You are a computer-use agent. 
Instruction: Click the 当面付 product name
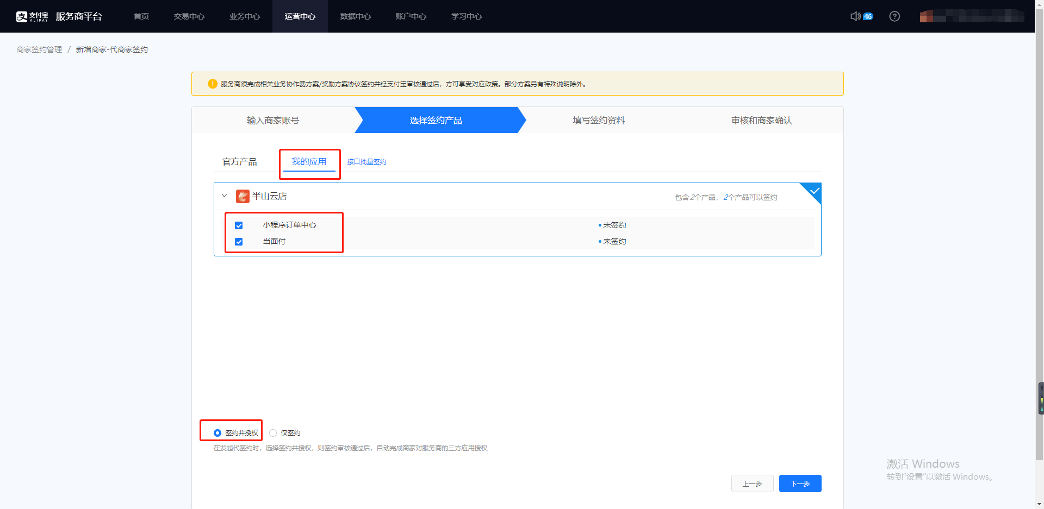click(274, 242)
